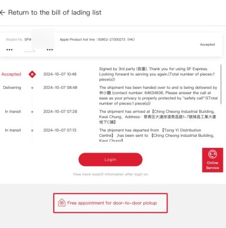Image resolution: width=226 pixels, height=228 pixels.
Task: Click the red Login button
Action: (x=111, y=160)
